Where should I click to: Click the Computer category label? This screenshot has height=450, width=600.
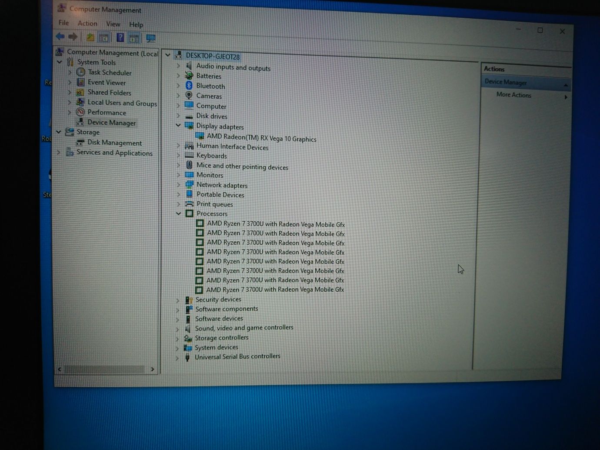(211, 106)
